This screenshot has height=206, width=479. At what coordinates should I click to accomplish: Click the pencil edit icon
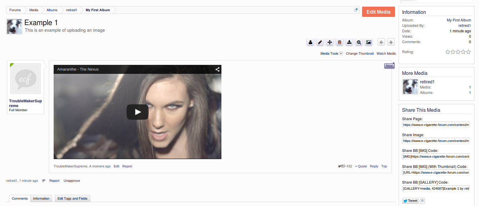coord(320,42)
